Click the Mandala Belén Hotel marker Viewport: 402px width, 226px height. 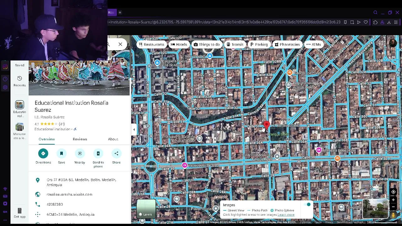coord(319,150)
